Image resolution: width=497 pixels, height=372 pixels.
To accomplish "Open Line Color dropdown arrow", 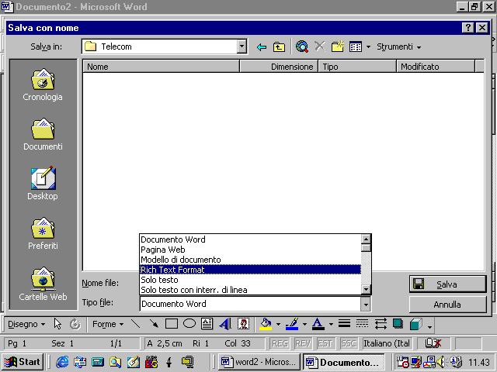I will click(x=304, y=324).
